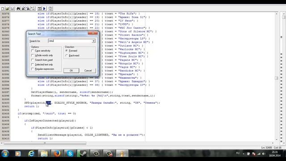
Task: Open Windows Media Player from the taskbar
Action: pos(18,154)
